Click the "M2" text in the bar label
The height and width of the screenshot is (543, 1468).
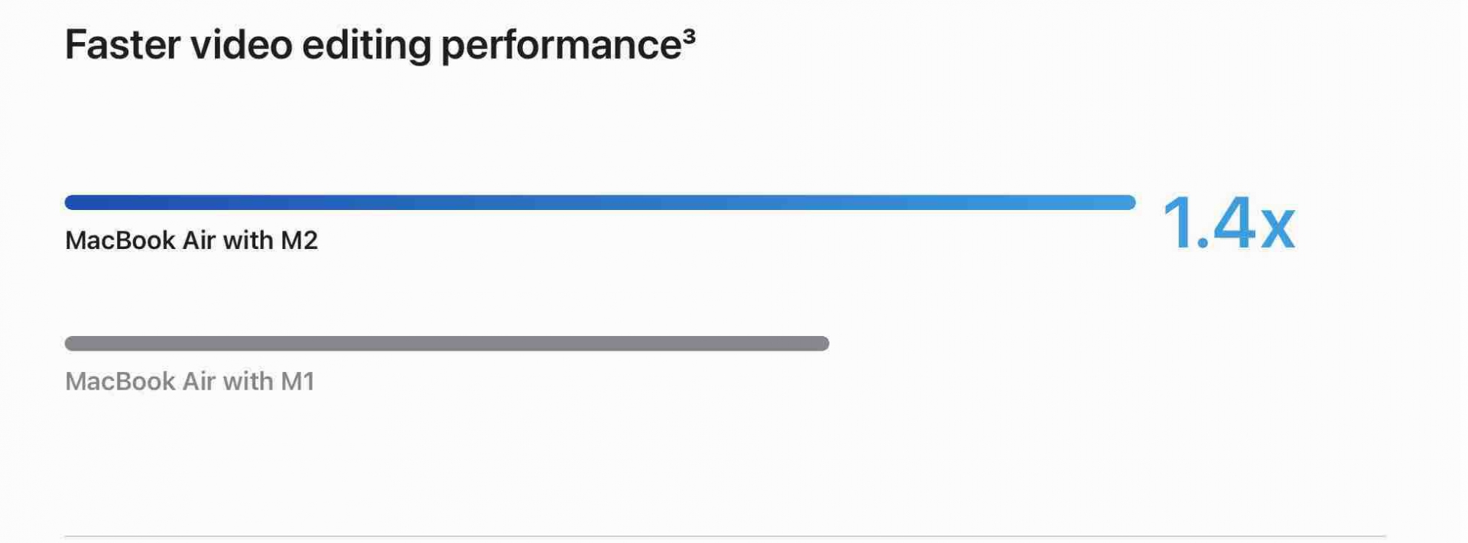[x=299, y=241]
